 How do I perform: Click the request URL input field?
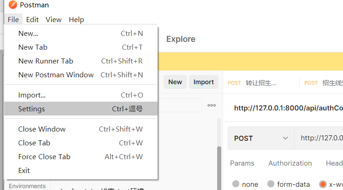pyautogui.click(x=319, y=138)
